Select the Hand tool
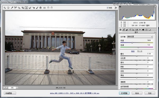This screenshot has height=98, width=159. pos(8,8)
